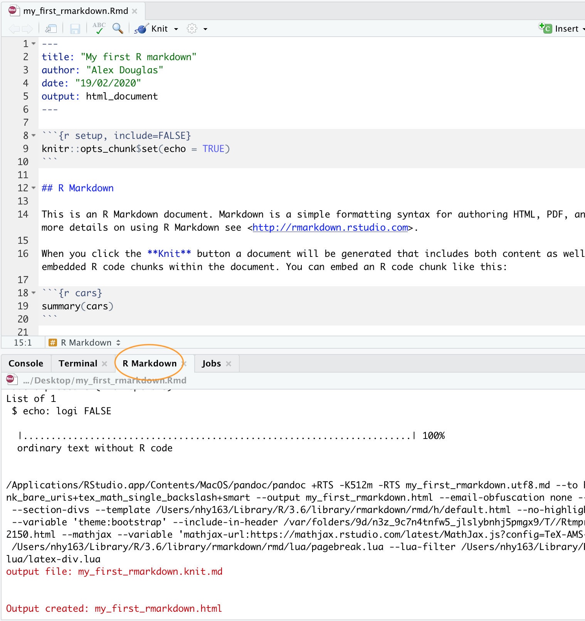Click line number 5 in the gutter
The width and height of the screenshot is (585, 621).
26,96
